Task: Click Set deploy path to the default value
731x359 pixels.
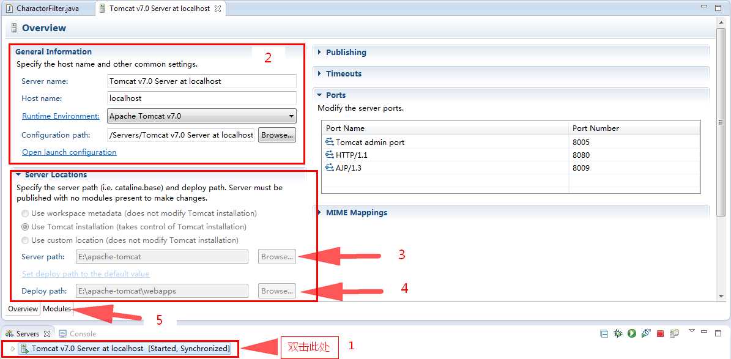Action: [x=86, y=273]
